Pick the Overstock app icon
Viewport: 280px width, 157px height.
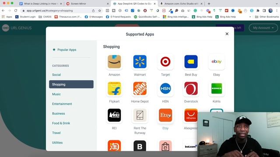tap(191, 89)
